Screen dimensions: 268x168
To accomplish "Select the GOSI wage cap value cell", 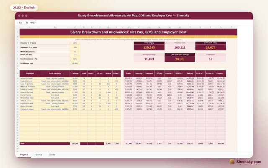I will pyautogui.click(x=75, y=63).
